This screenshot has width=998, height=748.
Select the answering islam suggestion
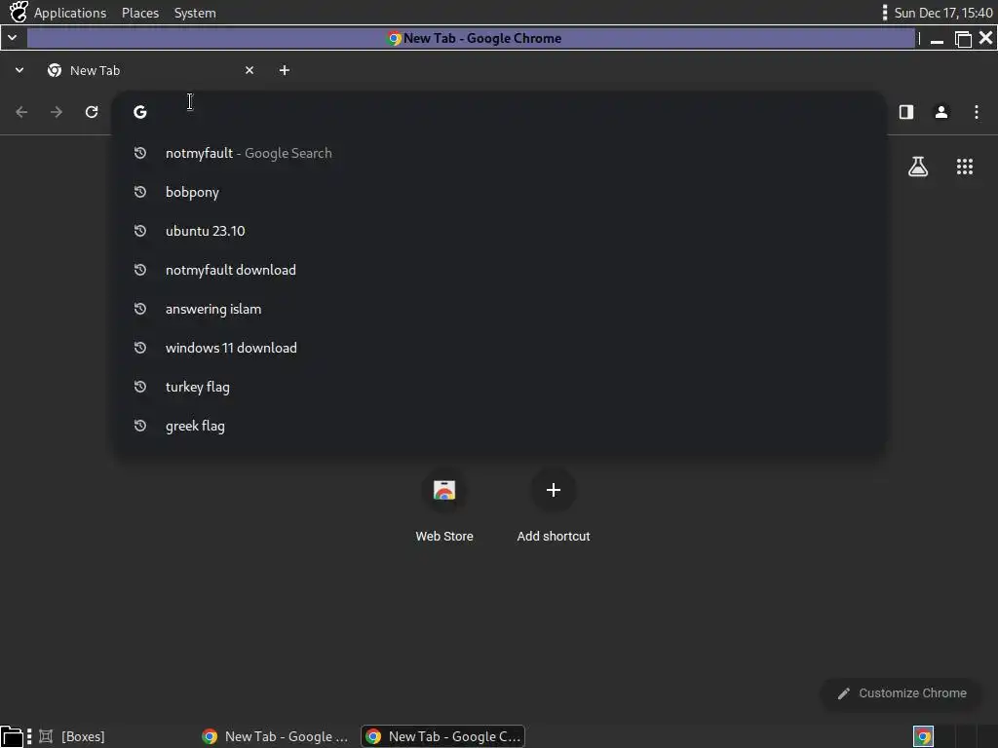click(x=500, y=309)
